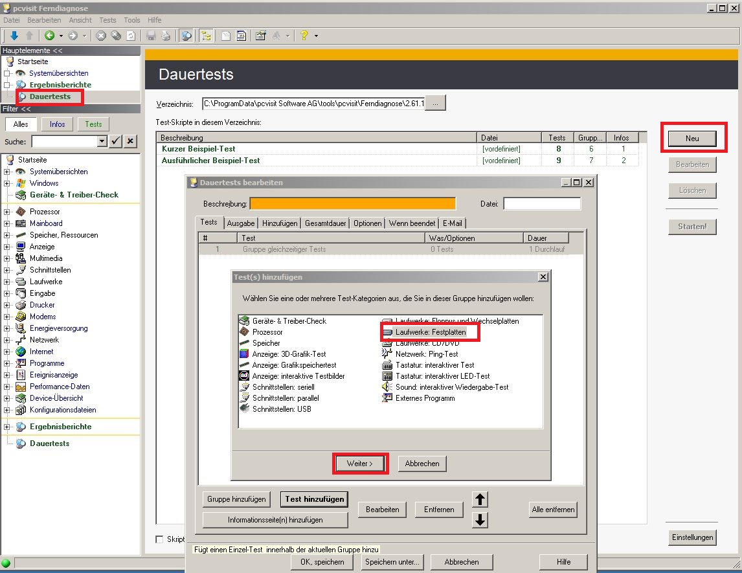Click the Weiter button

[x=360, y=464]
